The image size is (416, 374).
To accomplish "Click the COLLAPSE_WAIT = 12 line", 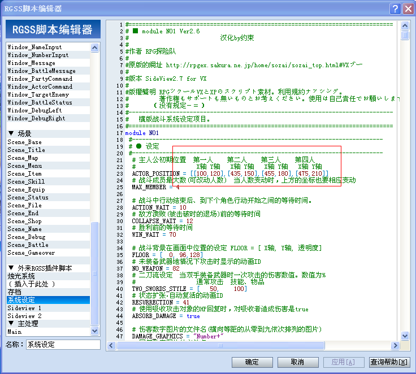I will pyautogui.click(x=162, y=221).
